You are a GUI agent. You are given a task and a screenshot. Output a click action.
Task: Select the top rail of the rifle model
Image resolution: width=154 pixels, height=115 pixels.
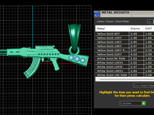pyautogui.click(x=45, y=48)
